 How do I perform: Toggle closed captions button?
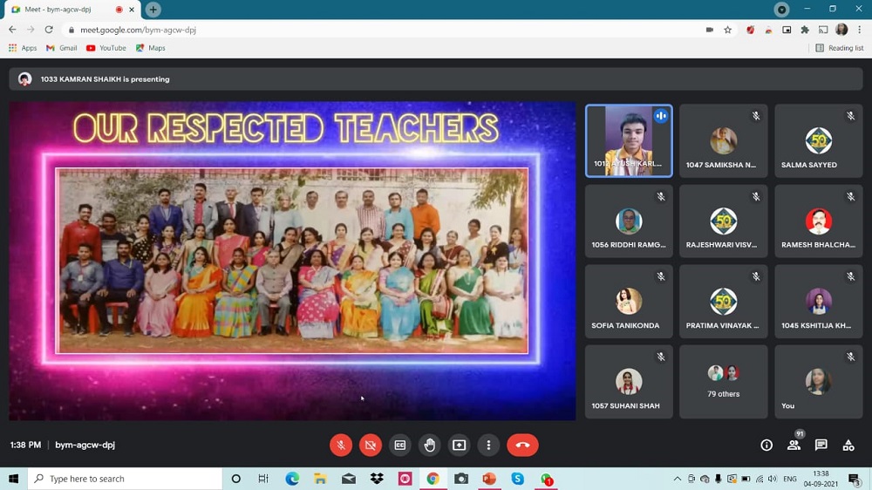(x=400, y=445)
